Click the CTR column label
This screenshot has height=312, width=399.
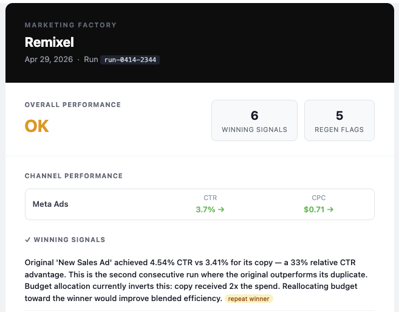210,198
